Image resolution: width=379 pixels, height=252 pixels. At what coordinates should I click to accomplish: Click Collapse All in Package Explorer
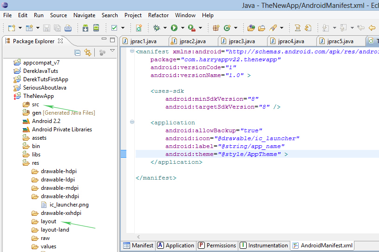click(x=78, y=52)
